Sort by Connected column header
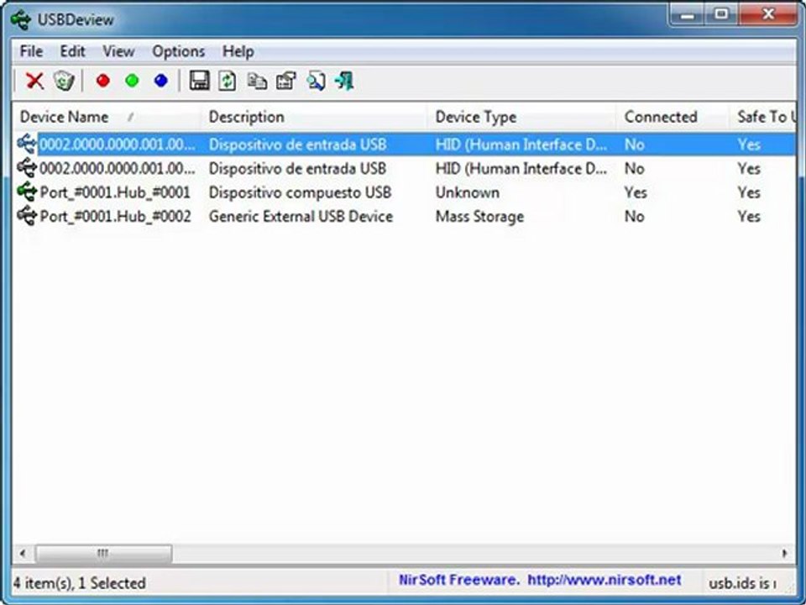806x605 pixels. click(673, 117)
